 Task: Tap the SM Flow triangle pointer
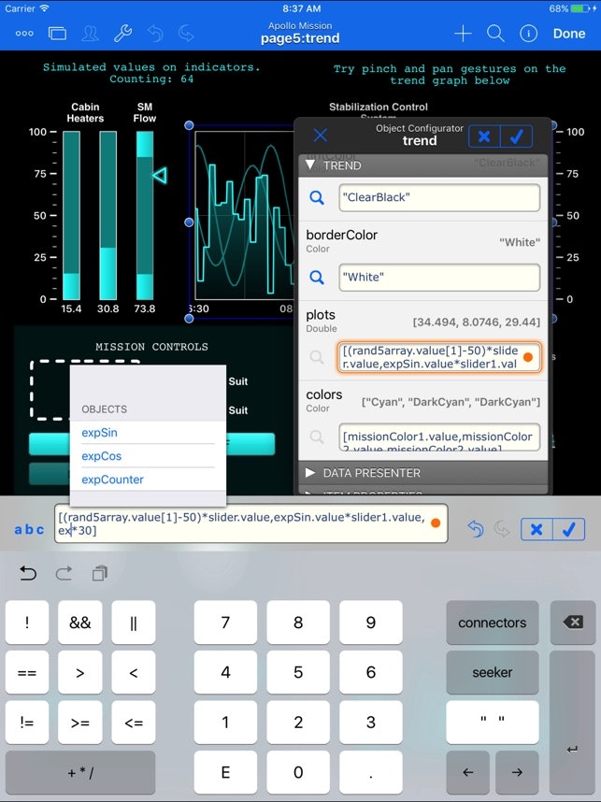click(x=160, y=176)
